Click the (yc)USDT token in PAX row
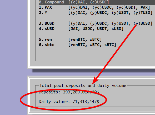Viewport: 155px width, 115px height. [126, 8]
